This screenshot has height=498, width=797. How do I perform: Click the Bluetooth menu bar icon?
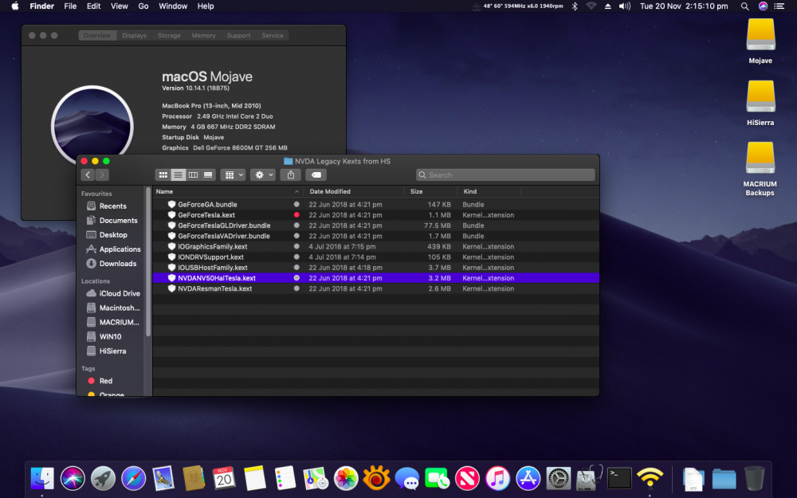tap(575, 6)
